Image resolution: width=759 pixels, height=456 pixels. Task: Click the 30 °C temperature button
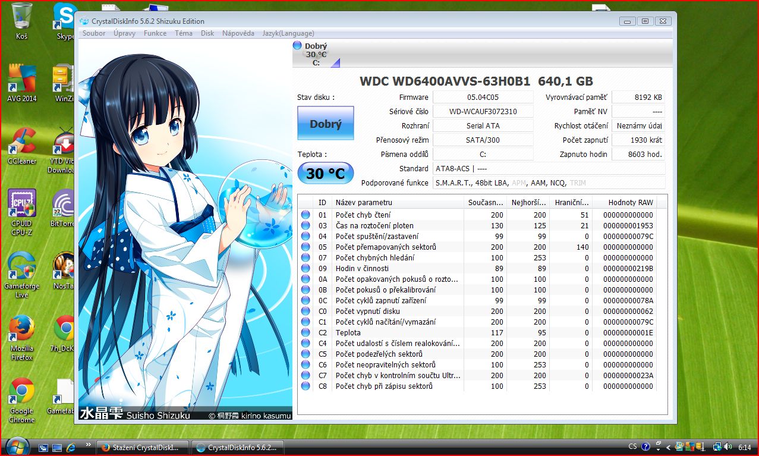click(326, 174)
